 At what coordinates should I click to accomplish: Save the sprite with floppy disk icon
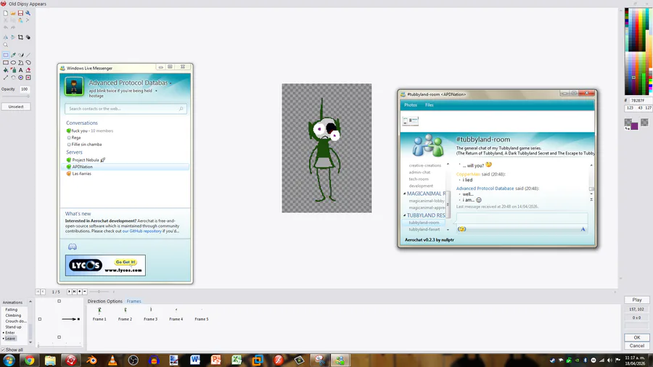coord(20,13)
